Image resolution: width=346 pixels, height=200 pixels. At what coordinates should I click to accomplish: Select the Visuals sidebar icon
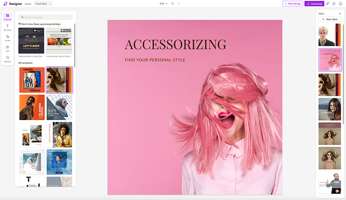tap(8, 38)
